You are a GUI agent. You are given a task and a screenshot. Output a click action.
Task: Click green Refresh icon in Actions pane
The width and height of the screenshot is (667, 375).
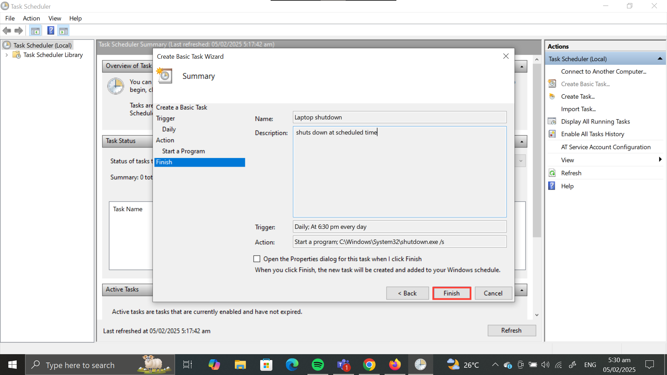coord(552,173)
